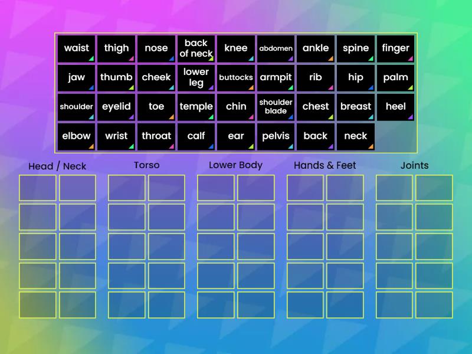Screen dimensions: 472x354
Task: Pick the 'ear' tile
Action: tap(236, 137)
